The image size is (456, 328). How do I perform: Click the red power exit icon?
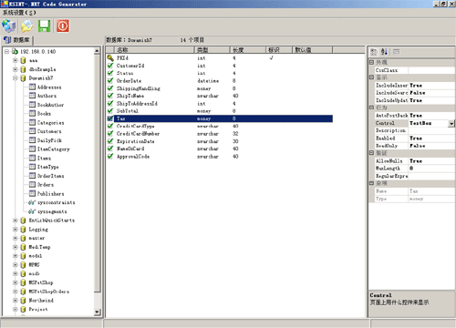point(63,26)
